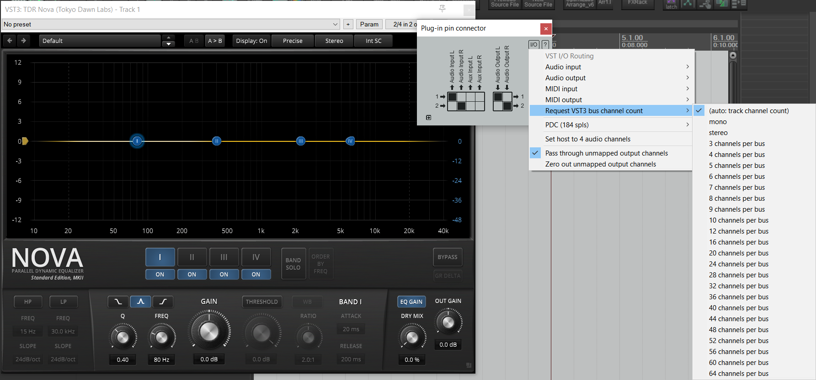This screenshot has height=380, width=816.
Task: Click the yellow threshold marker at 0 dB
Action: click(25, 141)
